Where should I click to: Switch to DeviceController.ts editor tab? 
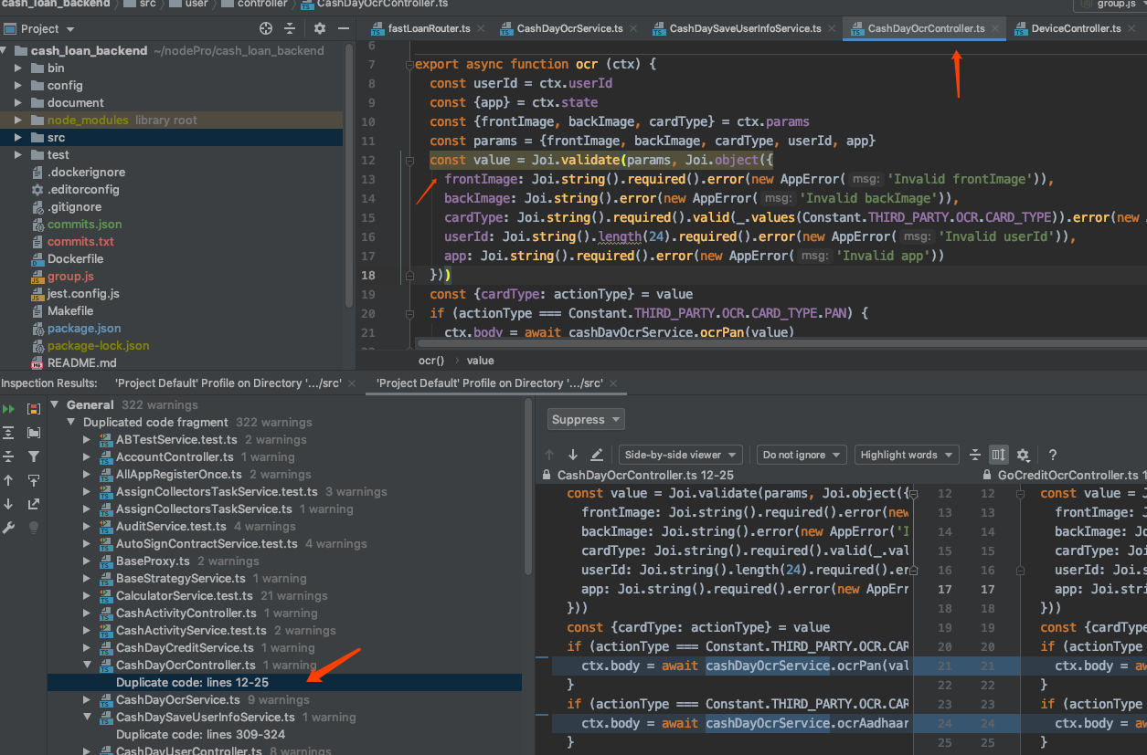coord(1076,29)
